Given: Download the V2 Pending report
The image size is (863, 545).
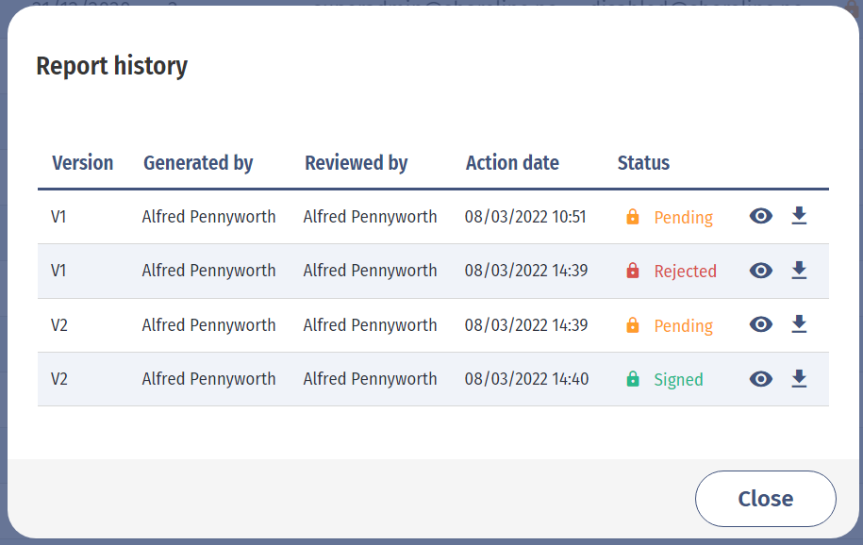Looking at the screenshot, I should (799, 324).
